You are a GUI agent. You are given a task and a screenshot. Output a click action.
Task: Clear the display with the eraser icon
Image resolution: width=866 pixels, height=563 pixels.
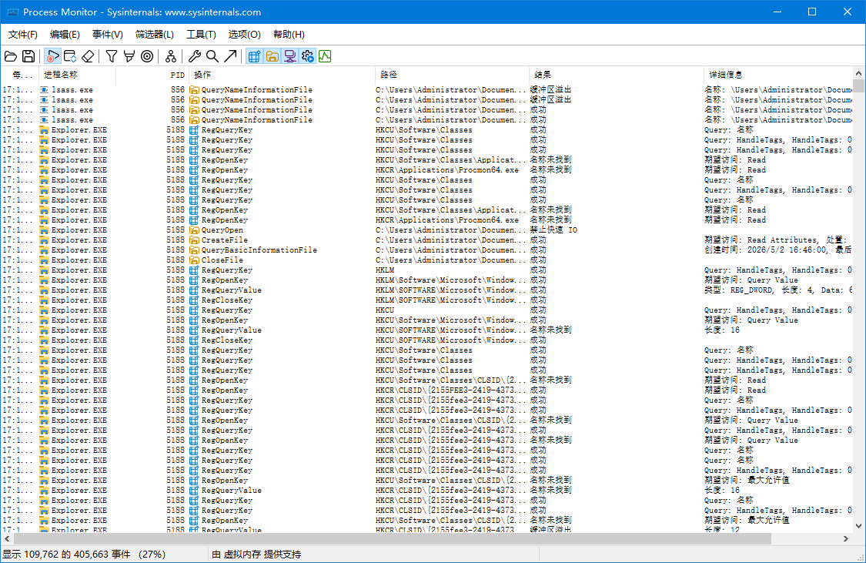coord(88,56)
